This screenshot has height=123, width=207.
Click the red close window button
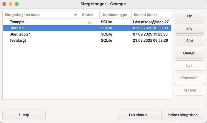[4, 4]
